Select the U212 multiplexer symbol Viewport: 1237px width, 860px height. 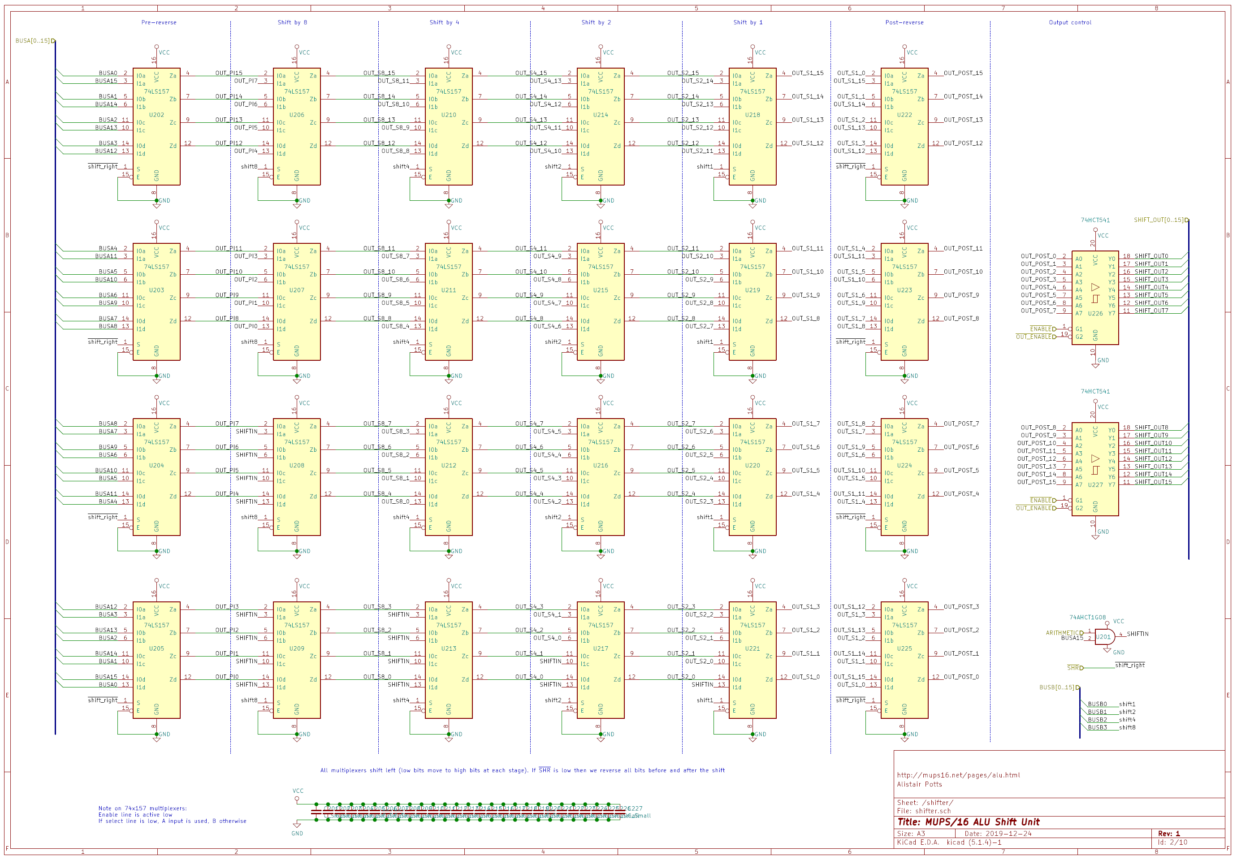[449, 477]
